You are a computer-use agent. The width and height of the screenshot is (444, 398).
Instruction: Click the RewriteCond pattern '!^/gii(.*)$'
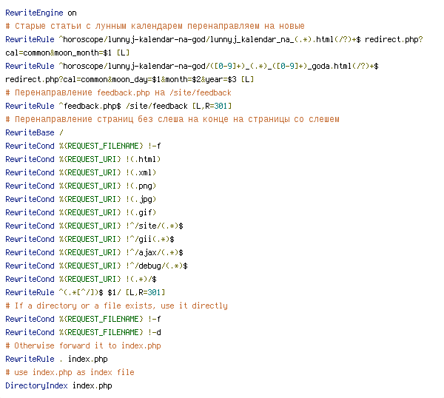pos(149,239)
